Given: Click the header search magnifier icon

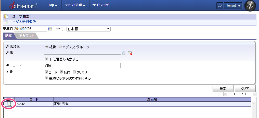Looking at the screenshot, I should point(219,6).
